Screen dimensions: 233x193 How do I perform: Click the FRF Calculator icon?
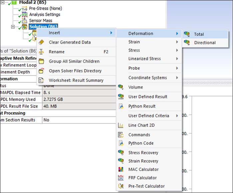(121, 178)
